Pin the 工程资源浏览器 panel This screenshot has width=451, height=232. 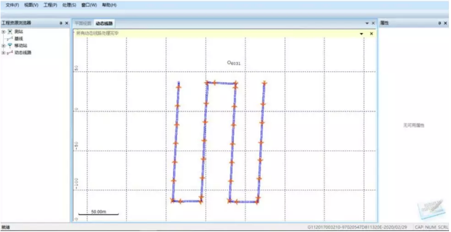(x=60, y=23)
